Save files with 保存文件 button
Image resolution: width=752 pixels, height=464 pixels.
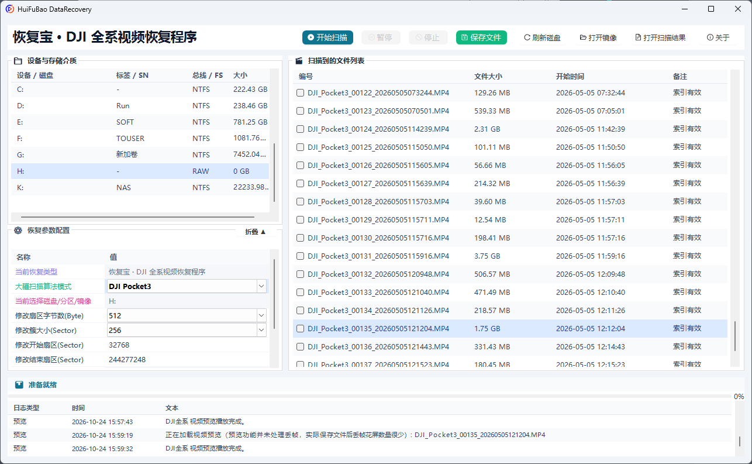[481, 37]
